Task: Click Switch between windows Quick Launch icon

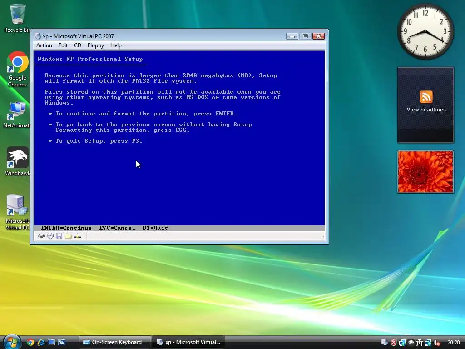Action: pos(62,343)
